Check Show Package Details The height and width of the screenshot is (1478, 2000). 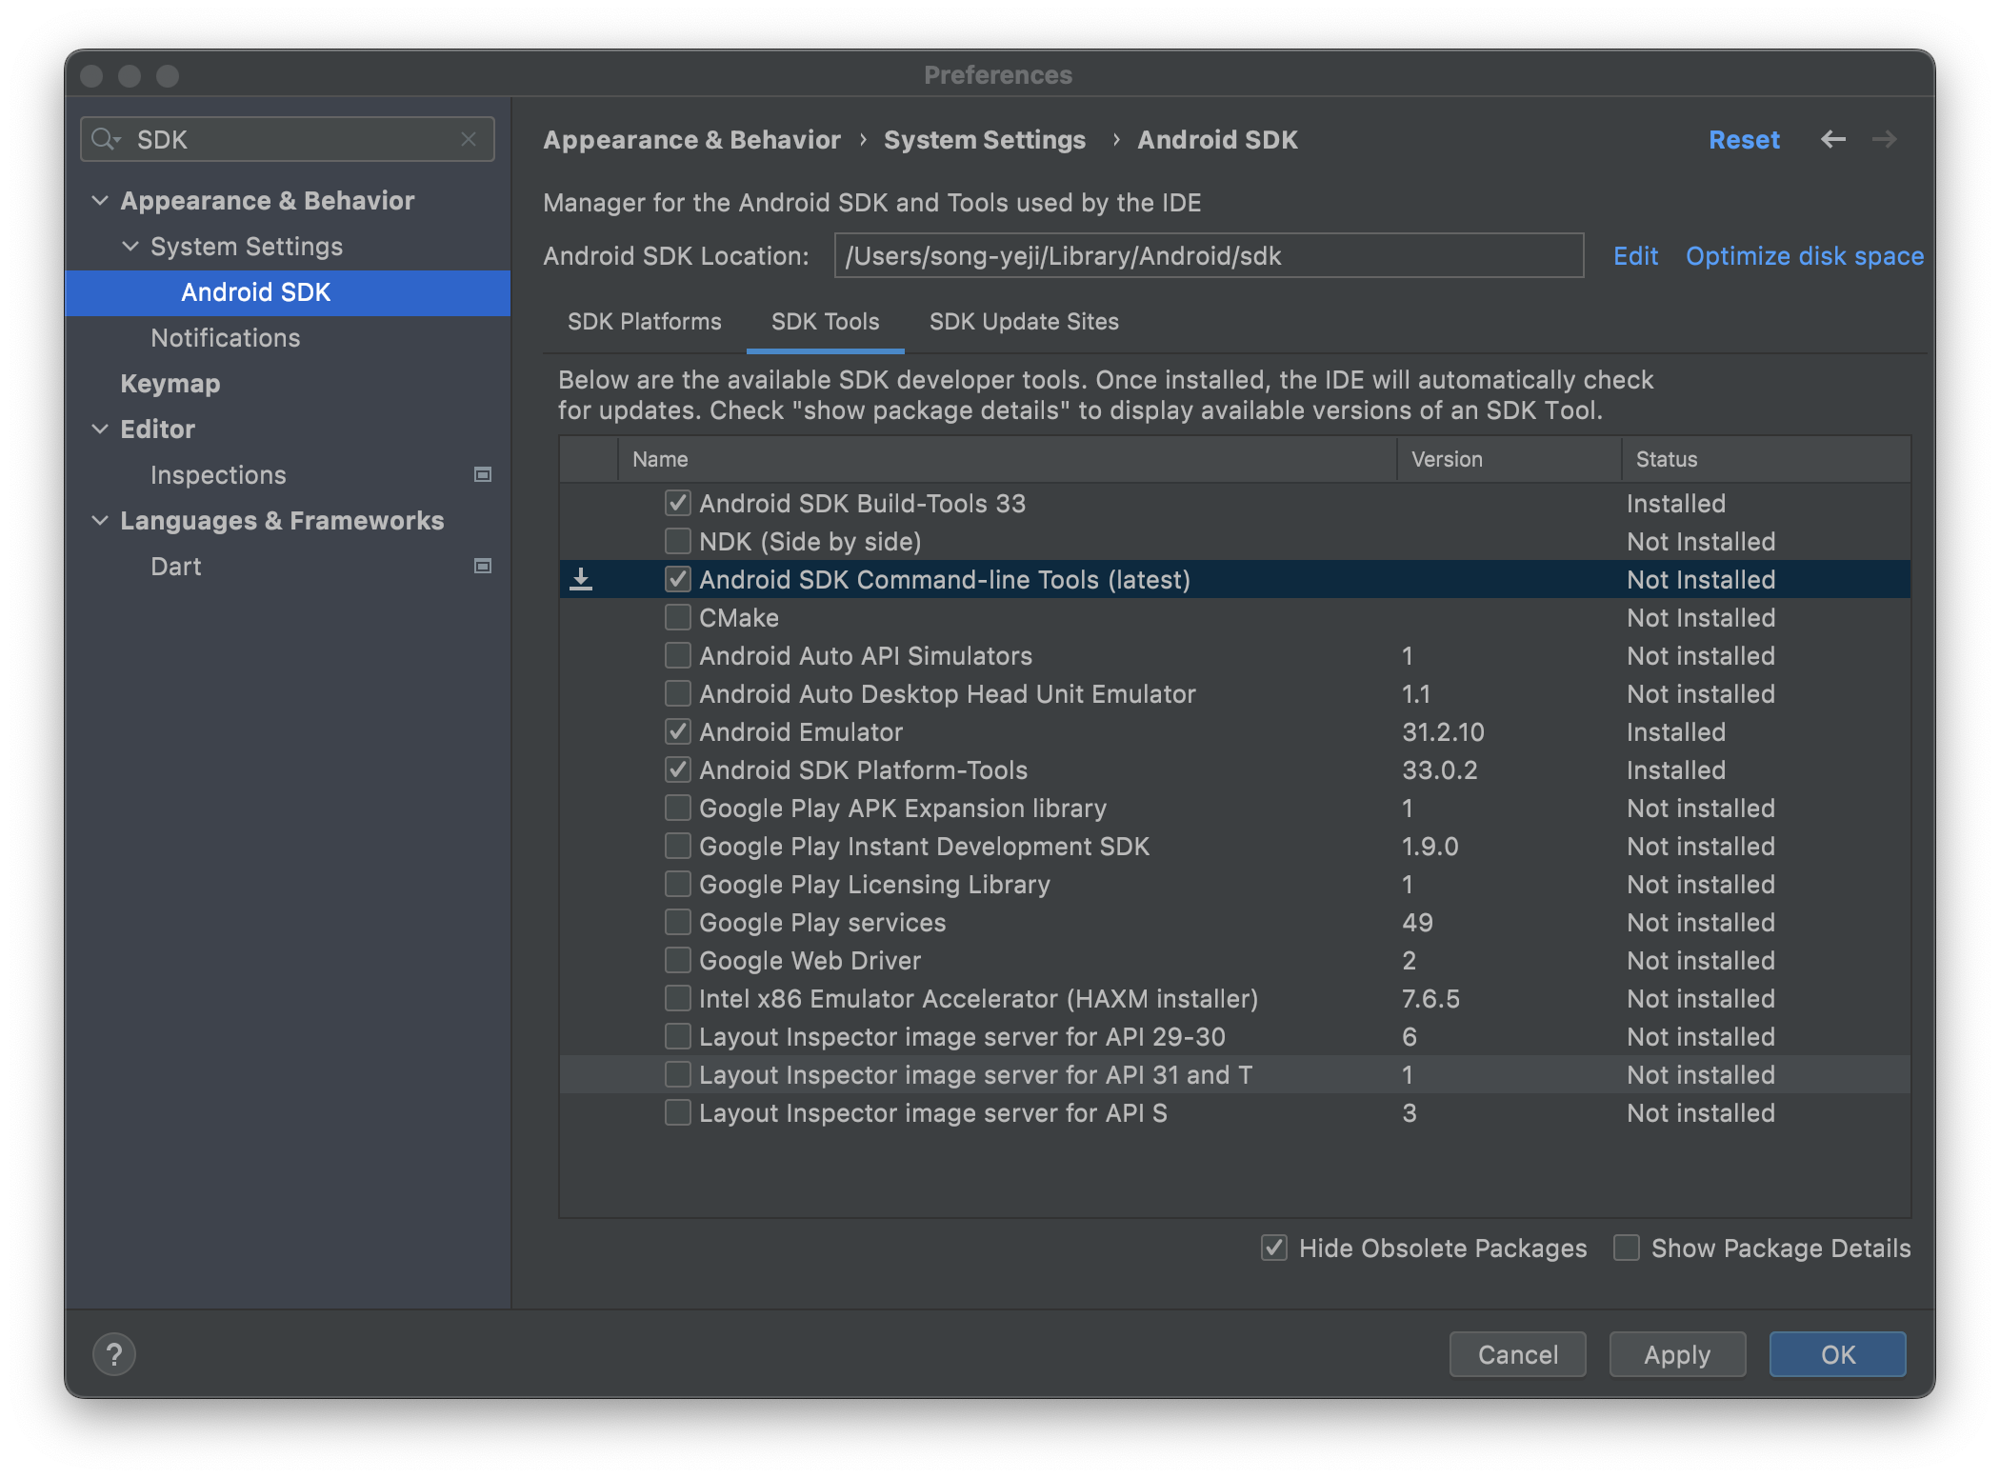(x=1627, y=1248)
